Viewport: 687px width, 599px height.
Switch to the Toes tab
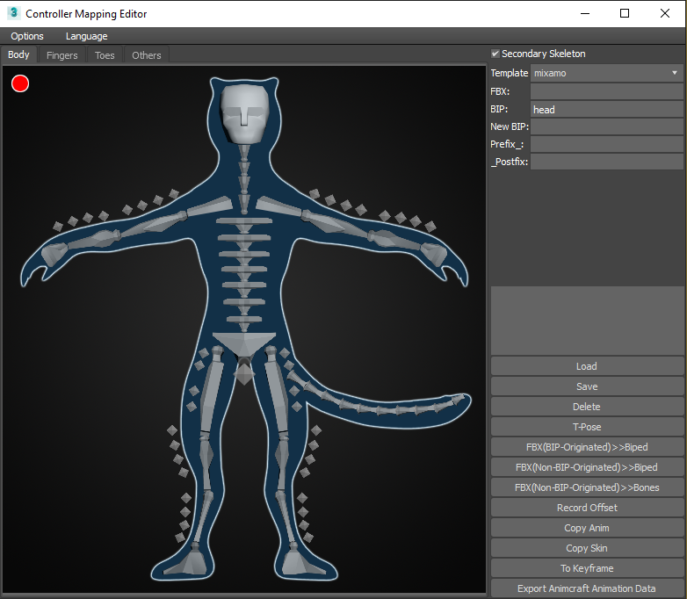click(105, 55)
